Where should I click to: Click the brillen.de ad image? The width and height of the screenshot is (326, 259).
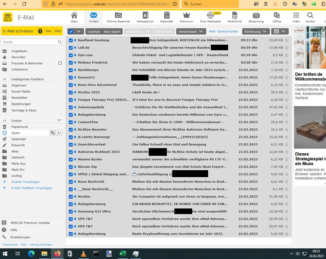coord(310,48)
